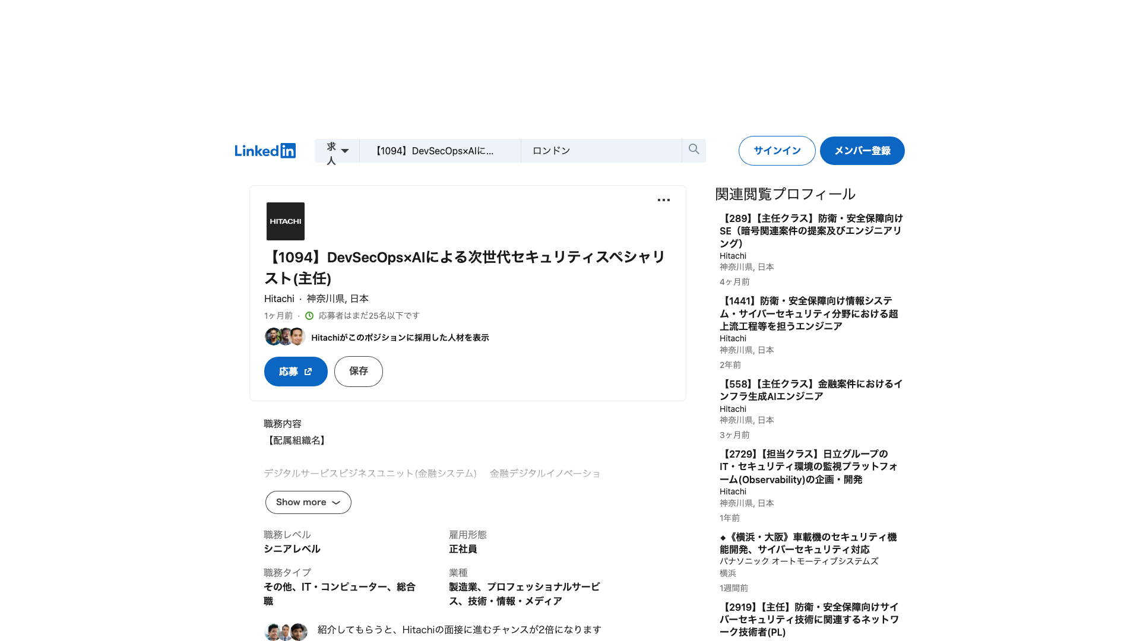Image resolution: width=1140 pixels, height=641 pixels.
Task: Open related job 【2729】日立グループのIT・セキュリティ
Action: (809, 467)
